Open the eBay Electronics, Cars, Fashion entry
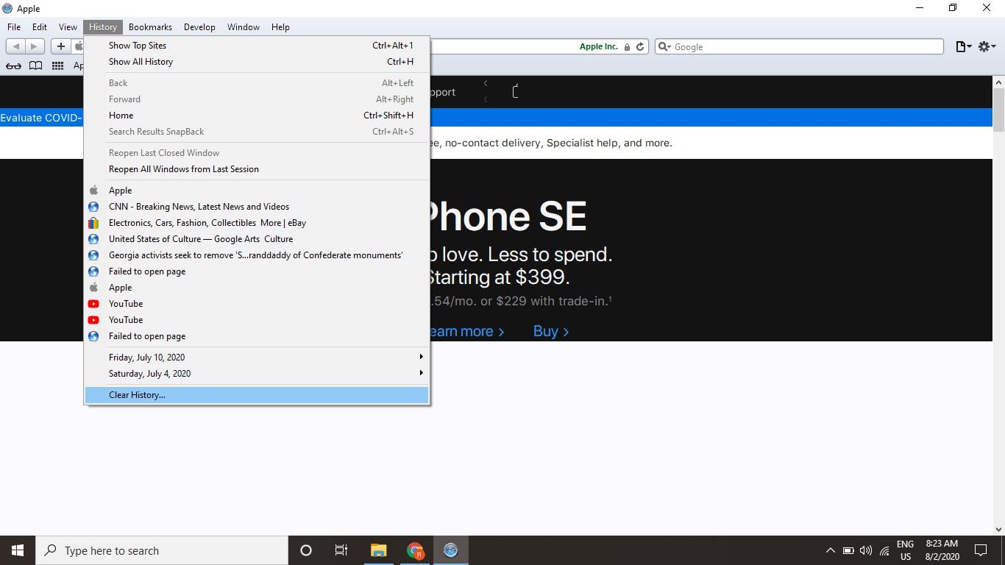This screenshot has width=1005, height=565. click(257, 223)
